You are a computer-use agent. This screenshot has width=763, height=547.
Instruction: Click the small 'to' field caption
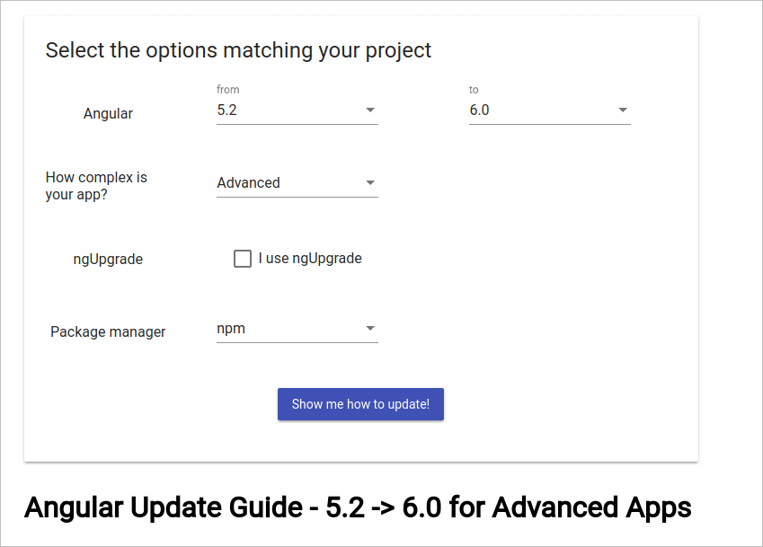click(x=474, y=90)
